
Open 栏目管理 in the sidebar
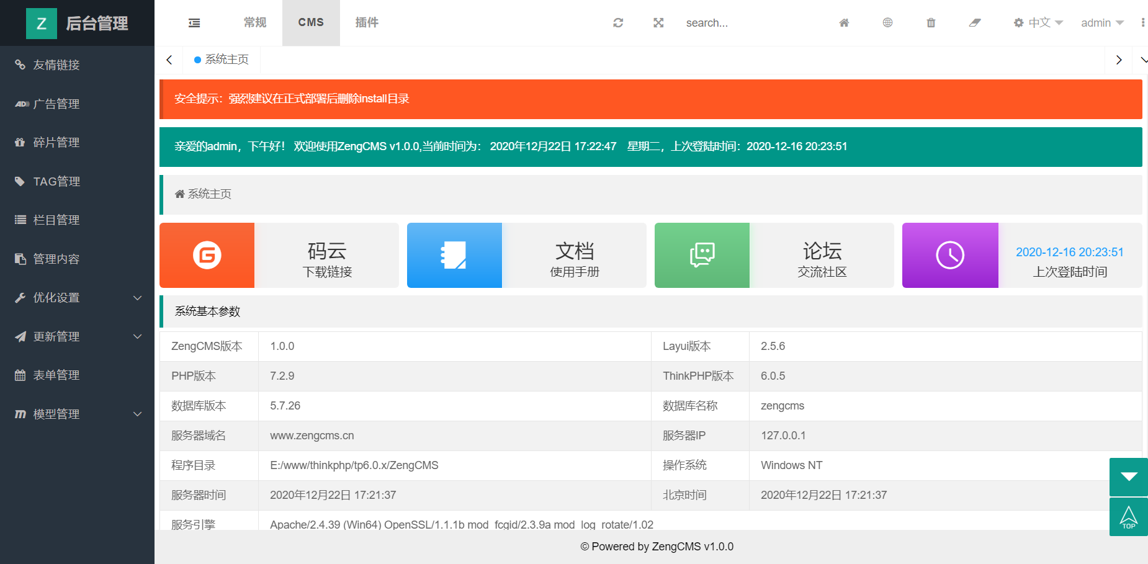tap(56, 220)
